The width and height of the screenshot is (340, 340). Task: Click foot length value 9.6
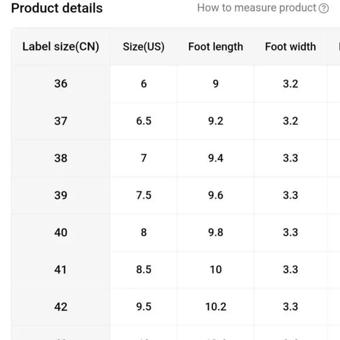coord(216,195)
